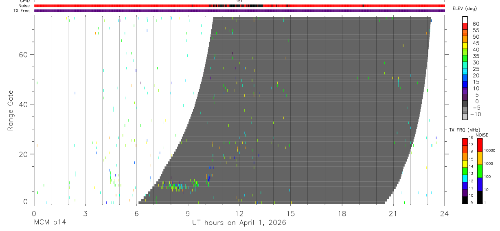This screenshot has width=500, height=231.
Task: Pick ELEV color bar gray segment between -5 and 0
Action: coord(465,104)
